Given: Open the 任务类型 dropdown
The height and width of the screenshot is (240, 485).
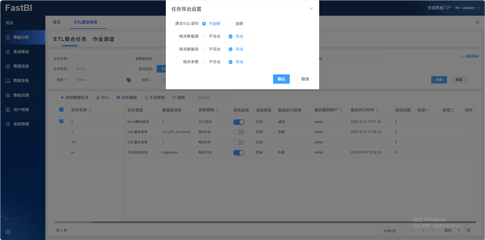Looking at the screenshot, I should click(x=97, y=69).
